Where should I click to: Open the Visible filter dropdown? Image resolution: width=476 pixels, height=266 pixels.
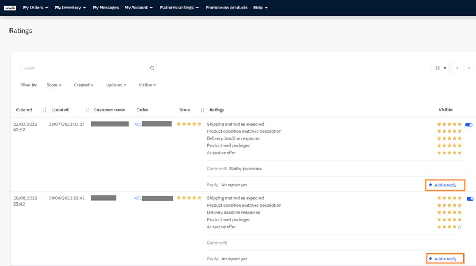(147, 85)
